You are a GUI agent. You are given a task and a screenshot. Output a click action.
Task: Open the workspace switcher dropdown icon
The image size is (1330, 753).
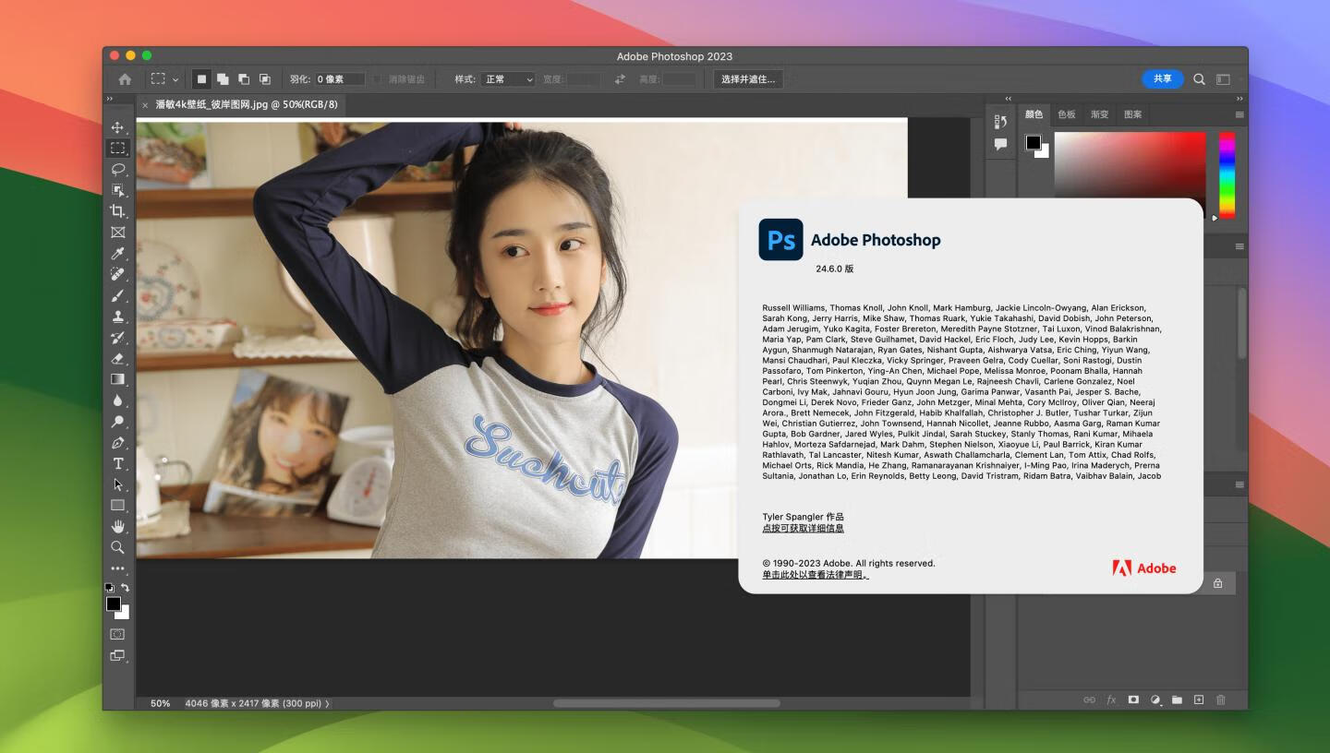click(x=1223, y=79)
